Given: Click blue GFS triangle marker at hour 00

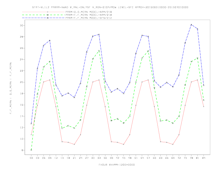Looking at the screenshot, I should pyautogui.click(x=31, y=123).
